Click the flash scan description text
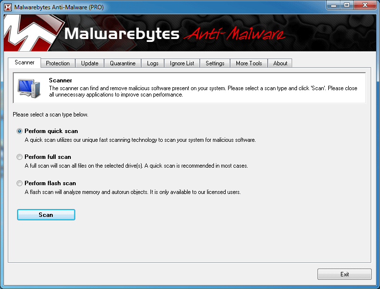Image resolution: width=380 pixels, height=289 pixels. pos(132,192)
